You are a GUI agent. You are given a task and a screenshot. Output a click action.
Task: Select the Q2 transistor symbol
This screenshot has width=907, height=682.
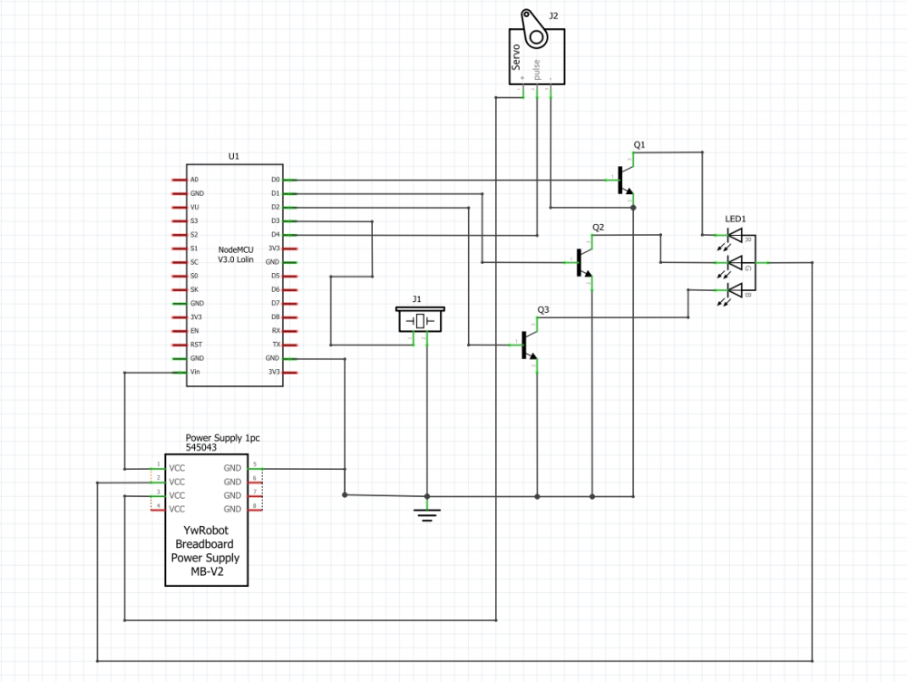pos(582,262)
